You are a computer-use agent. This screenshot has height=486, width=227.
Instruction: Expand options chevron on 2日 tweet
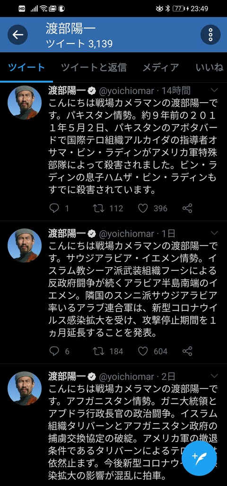[x=214, y=376]
